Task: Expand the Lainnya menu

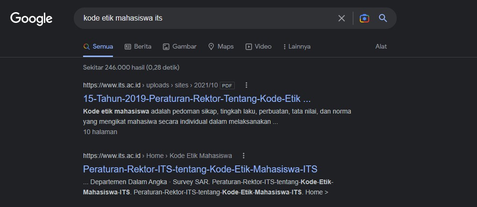Action: coord(296,47)
